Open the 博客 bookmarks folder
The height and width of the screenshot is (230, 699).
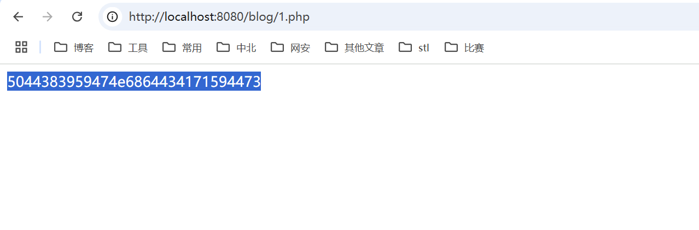click(74, 48)
